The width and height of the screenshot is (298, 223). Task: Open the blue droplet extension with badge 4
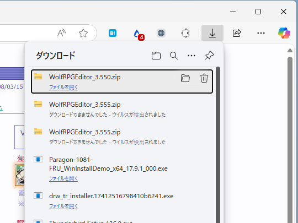pyautogui.click(x=139, y=34)
